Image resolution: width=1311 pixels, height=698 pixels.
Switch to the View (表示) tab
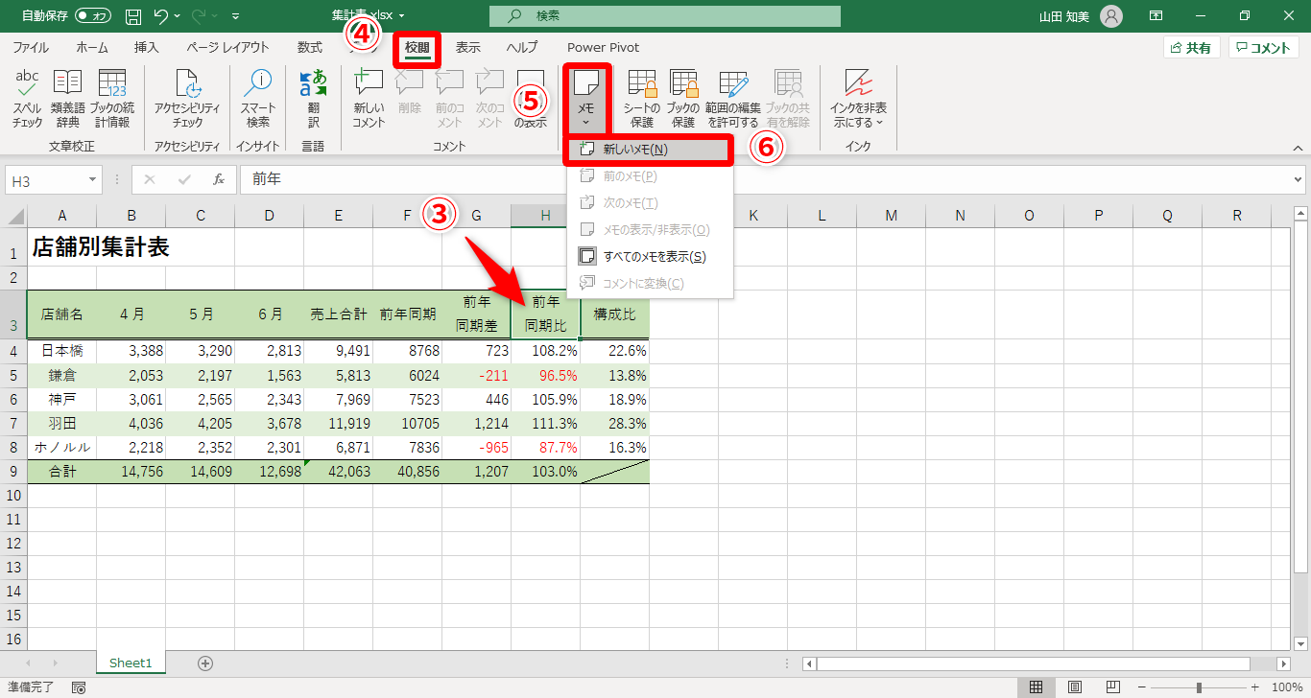(468, 48)
